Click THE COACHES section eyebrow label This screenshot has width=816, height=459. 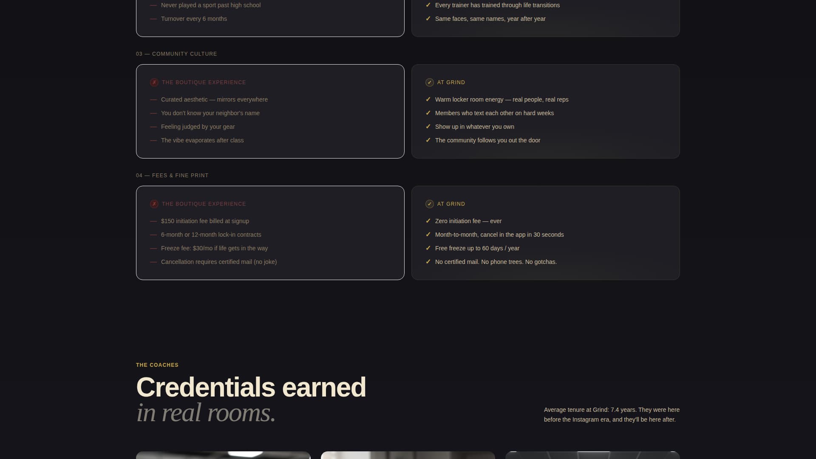[x=157, y=365]
